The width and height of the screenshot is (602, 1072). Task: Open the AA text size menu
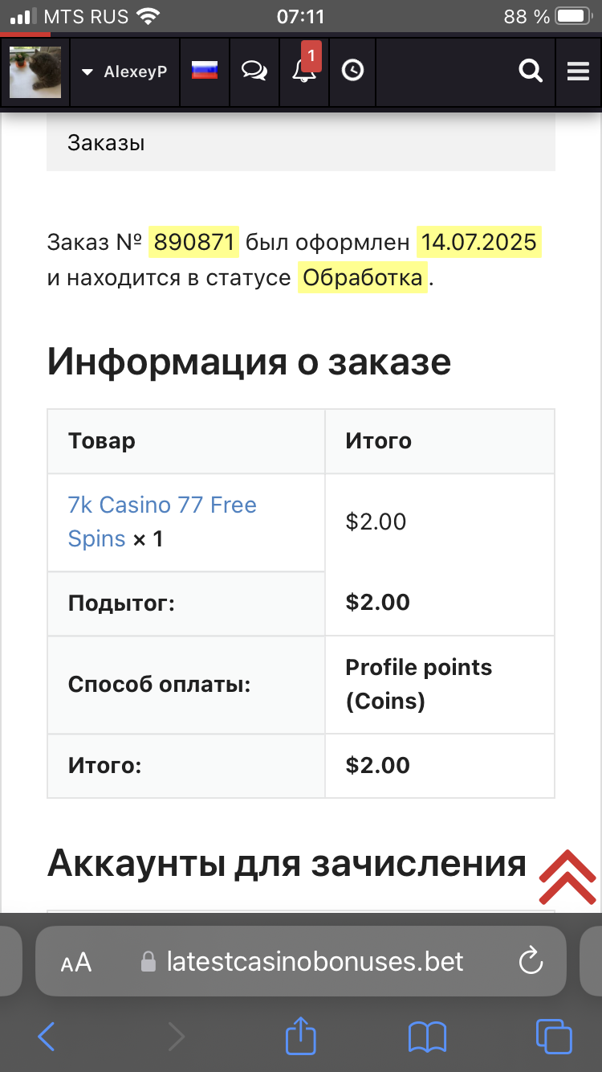(76, 962)
